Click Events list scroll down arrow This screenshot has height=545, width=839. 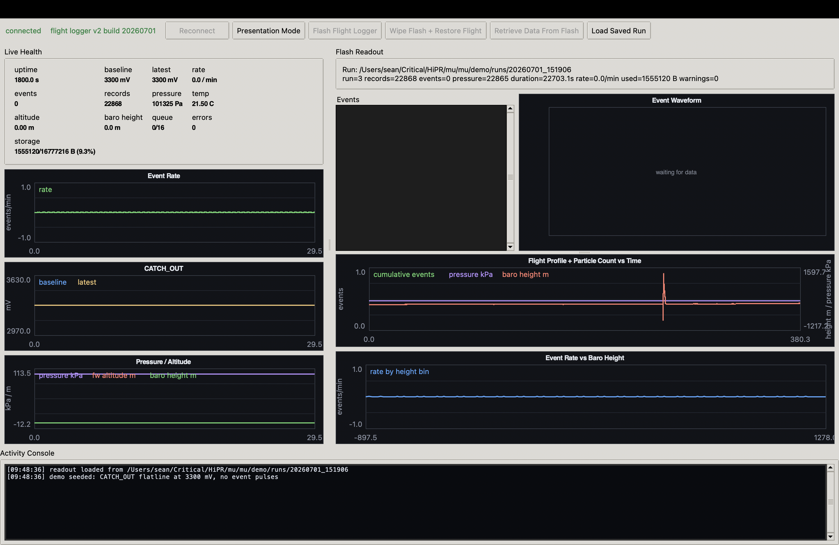tap(510, 247)
